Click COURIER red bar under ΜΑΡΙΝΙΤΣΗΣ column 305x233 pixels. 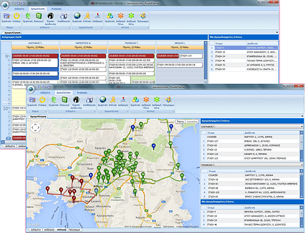83,56
